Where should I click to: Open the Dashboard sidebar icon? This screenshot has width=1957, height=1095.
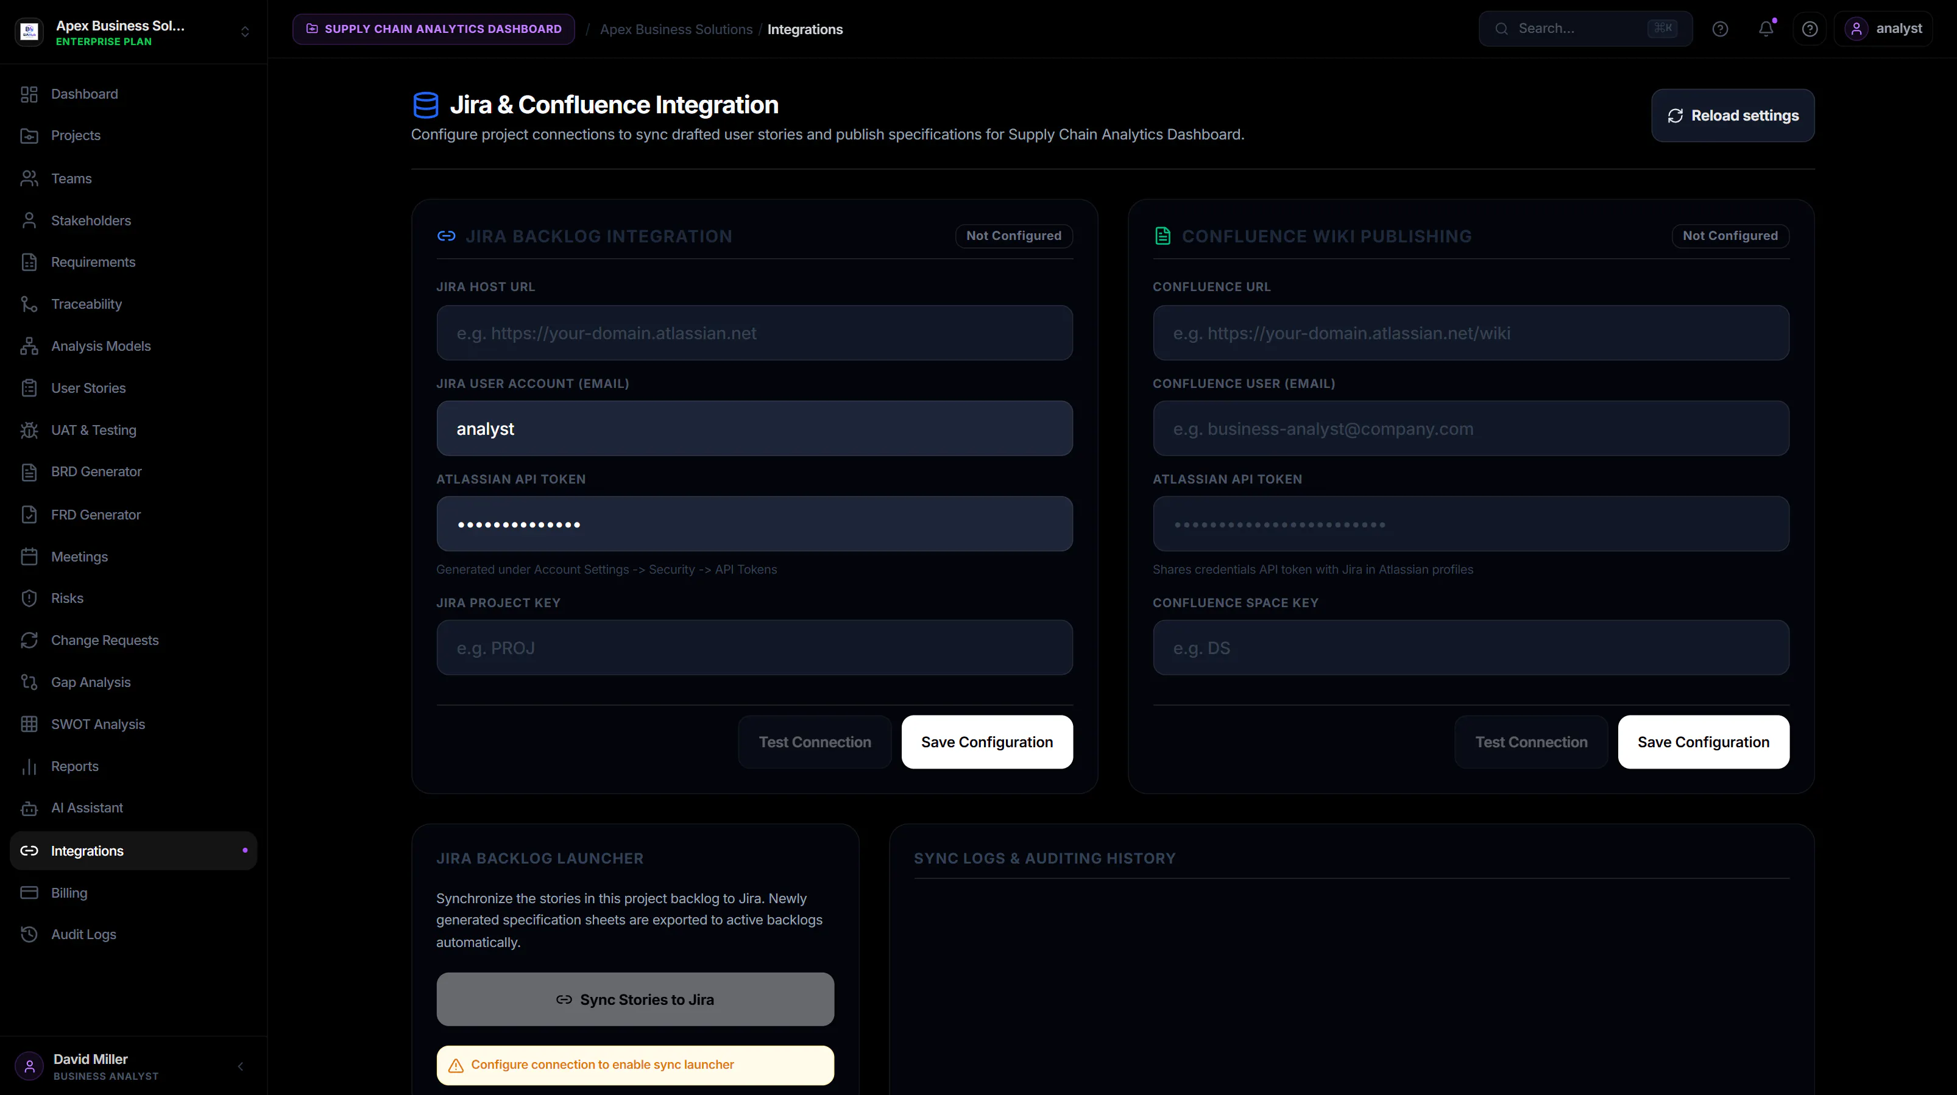[29, 94]
